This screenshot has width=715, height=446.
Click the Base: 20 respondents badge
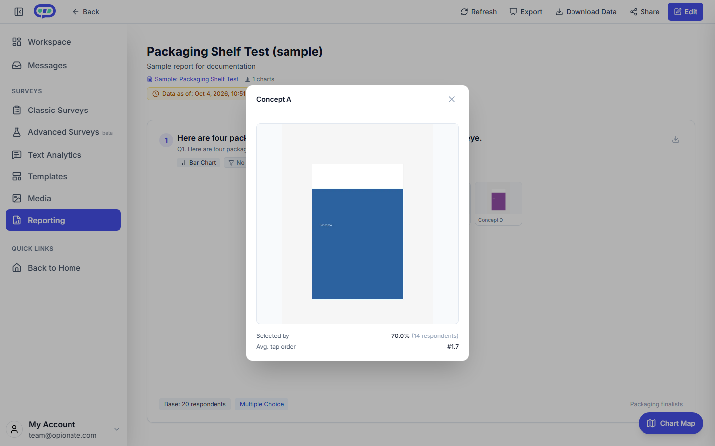[195, 404]
